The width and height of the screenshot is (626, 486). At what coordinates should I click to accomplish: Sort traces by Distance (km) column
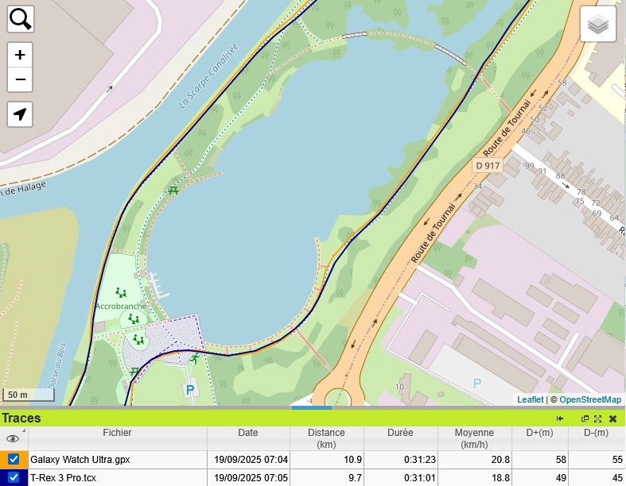point(327,438)
